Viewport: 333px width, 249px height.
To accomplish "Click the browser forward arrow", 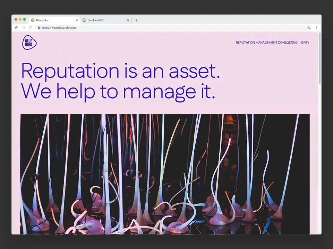I will [x=24, y=28].
